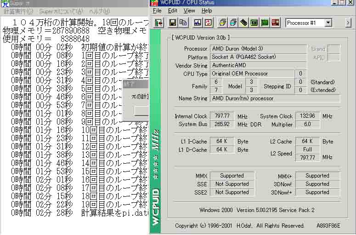Click the L2 Cache 64 K value
356x235 pixels.
(307, 141)
